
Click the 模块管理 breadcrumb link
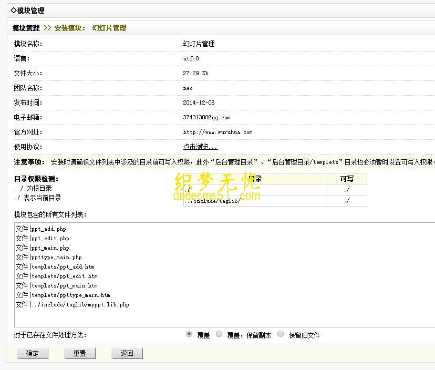coord(25,27)
